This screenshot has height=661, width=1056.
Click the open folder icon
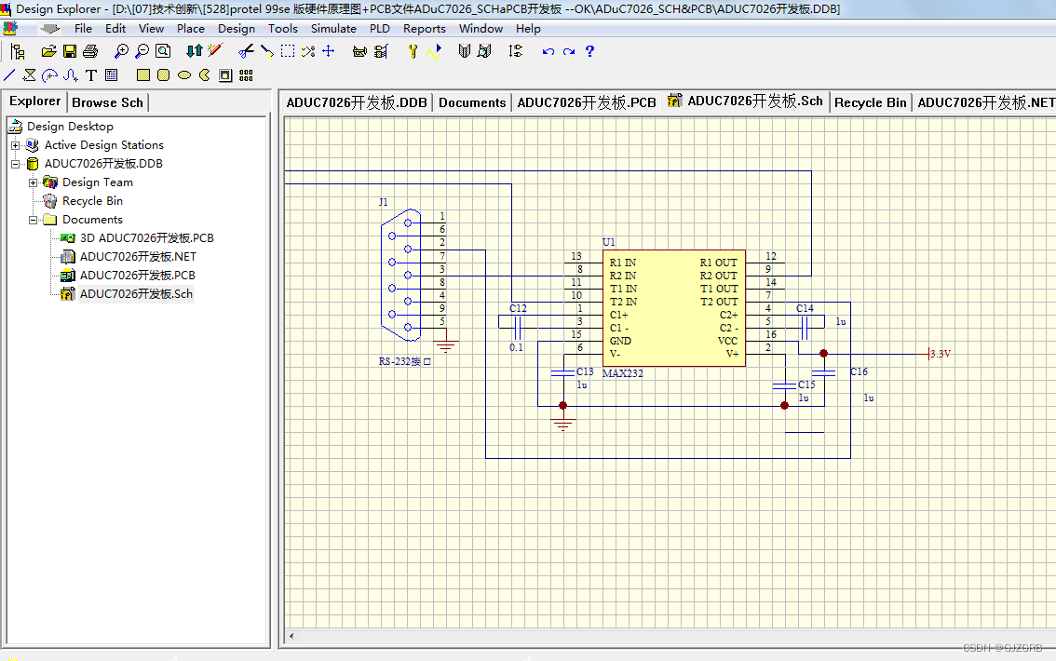[x=48, y=51]
